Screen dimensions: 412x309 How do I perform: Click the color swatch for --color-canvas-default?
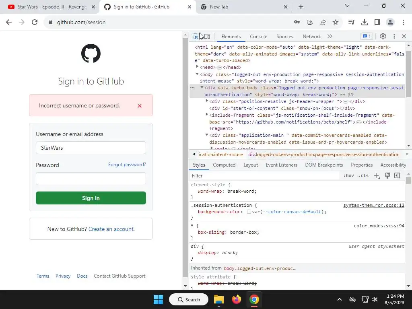(x=249, y=212)
